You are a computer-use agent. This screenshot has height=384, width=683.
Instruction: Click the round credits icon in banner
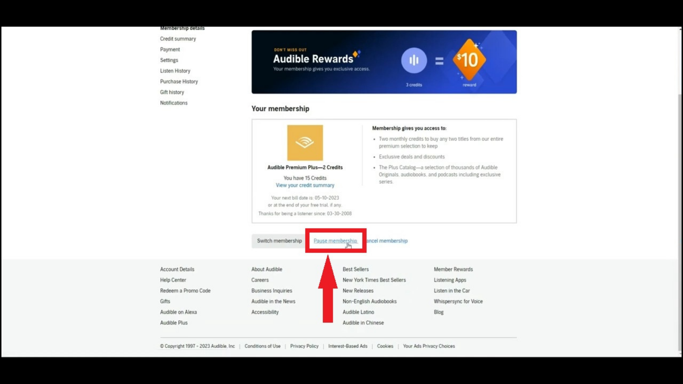(414, 60)
